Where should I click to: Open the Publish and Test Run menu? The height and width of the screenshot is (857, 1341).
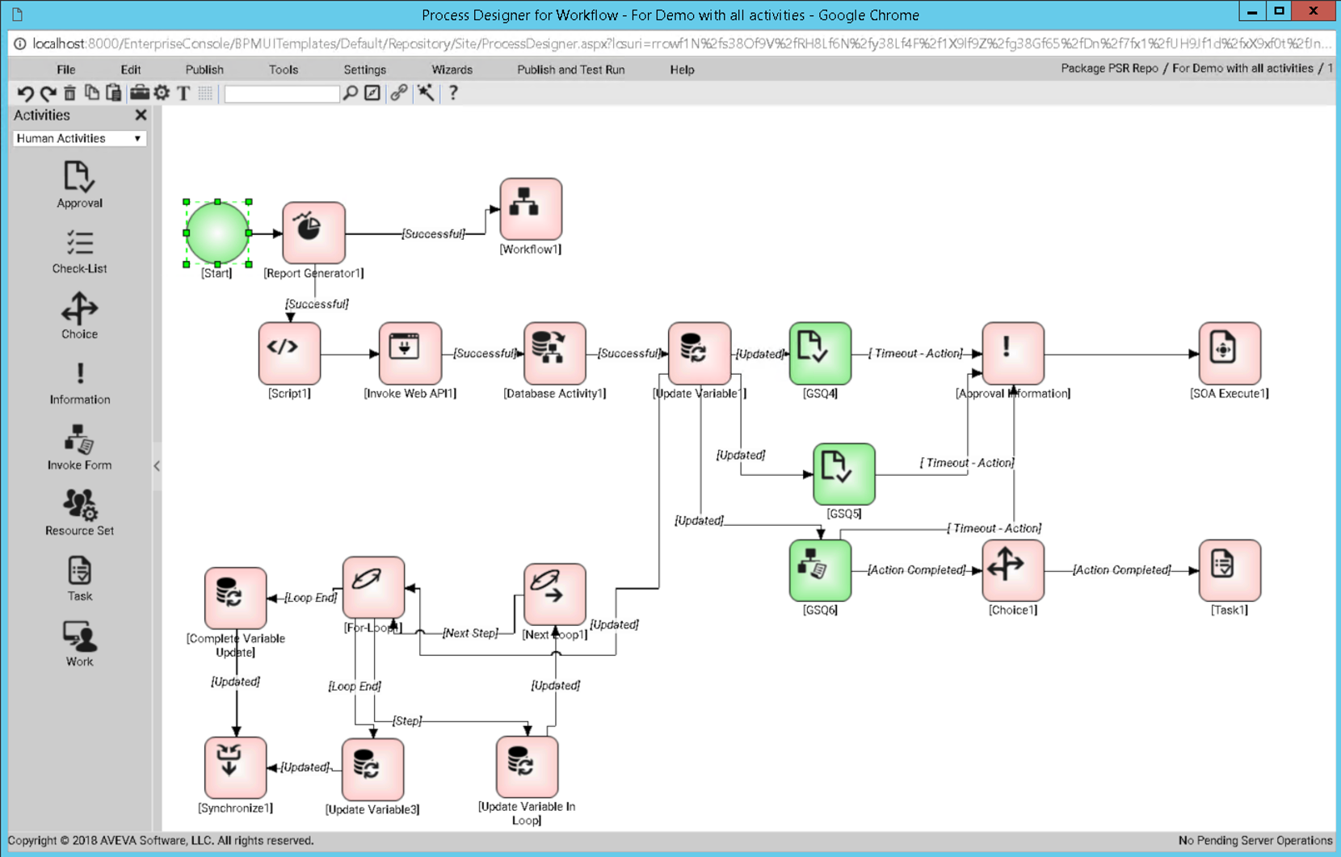[x=570, y=69]
